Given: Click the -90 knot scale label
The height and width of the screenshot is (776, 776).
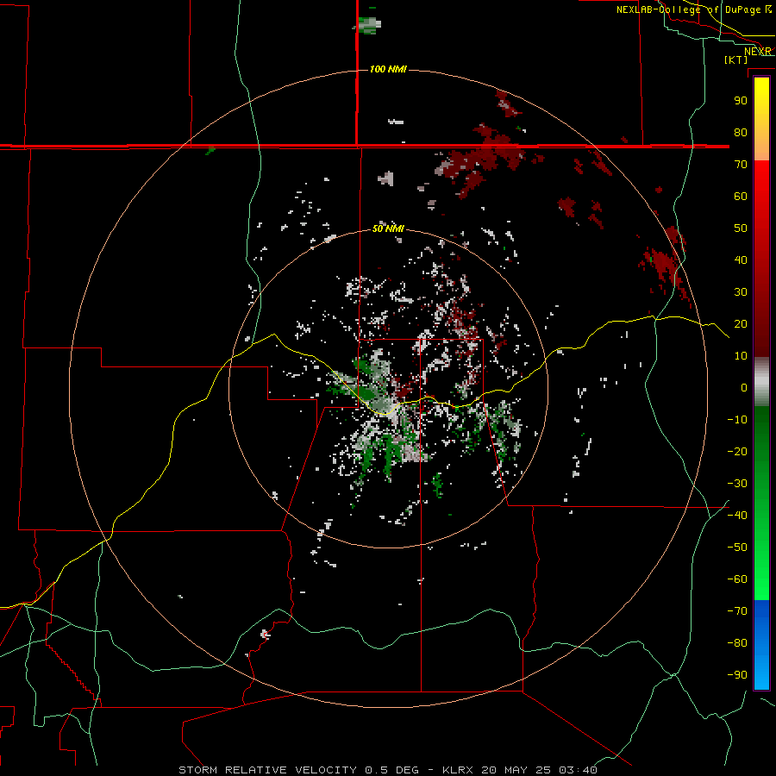Looking at the screenshot, I should [737, 675].
